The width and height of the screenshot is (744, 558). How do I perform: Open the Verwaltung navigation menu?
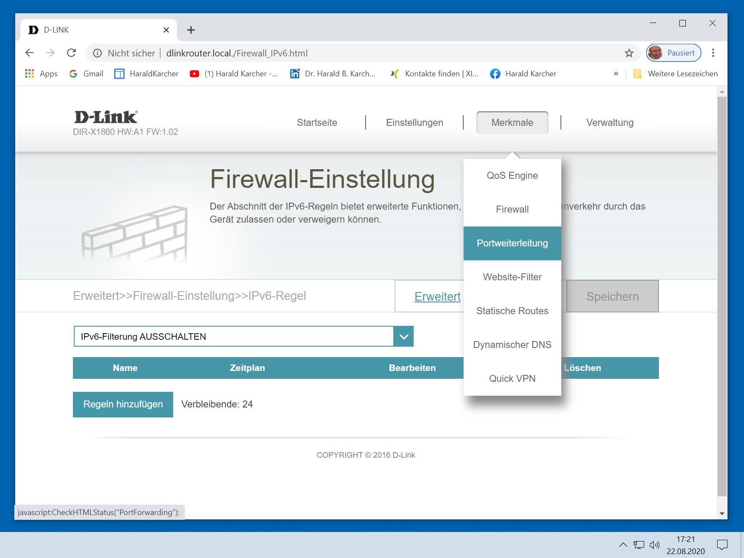coord(610,123)
